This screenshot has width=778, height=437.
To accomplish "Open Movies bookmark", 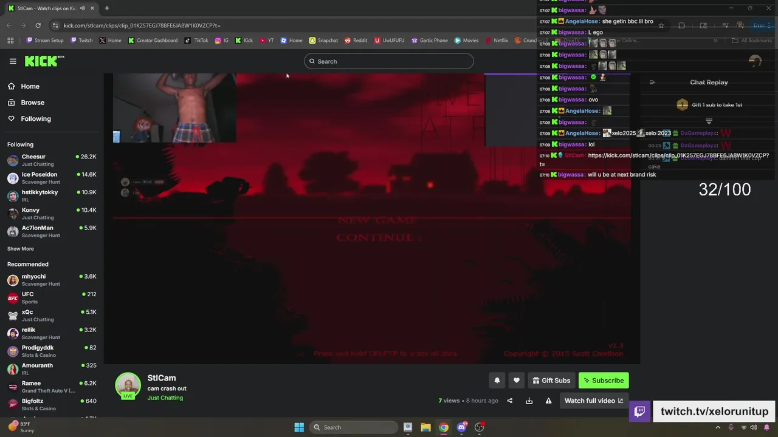I will (x=467, y=41).
